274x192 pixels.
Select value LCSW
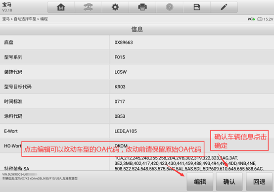pos(121,72)
